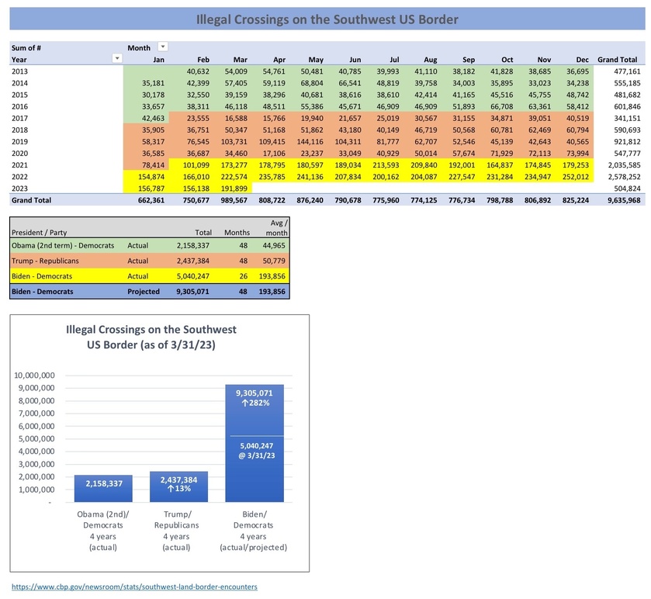Select the 'Projected' cell in the Biden row
Image resolution: width=651 pixels, height=599 pixels.
pos(144,292)
